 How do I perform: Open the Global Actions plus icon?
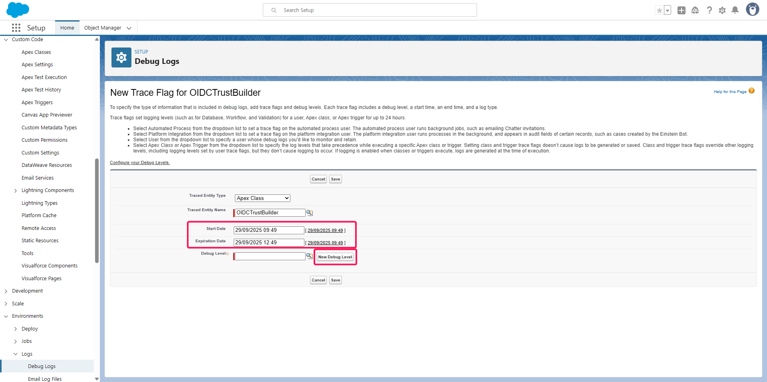(x=682, y=10)
